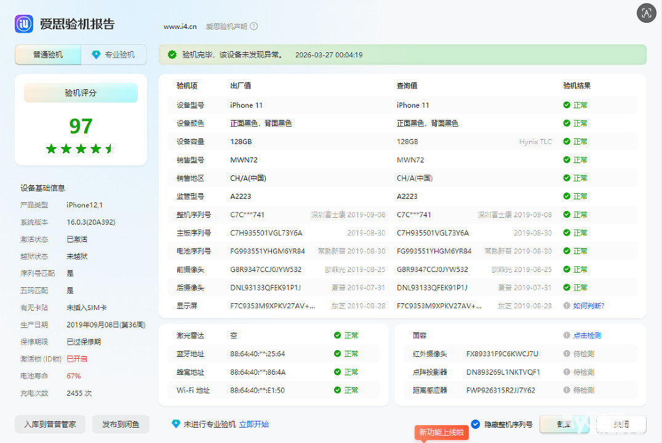Click the screenshot capture icon at top right
This screenshot has width=662, height=443.
646,13
